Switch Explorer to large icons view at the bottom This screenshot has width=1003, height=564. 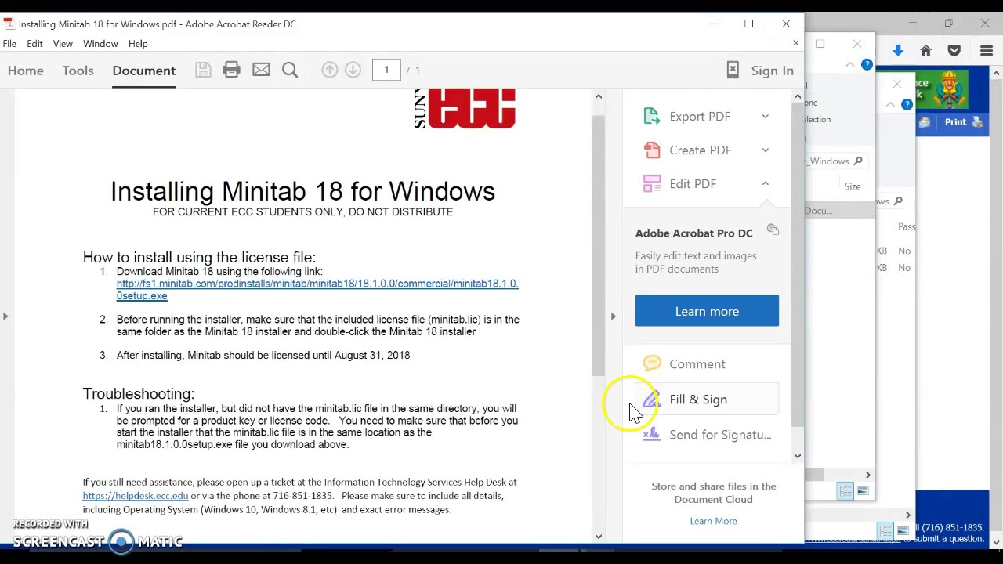(863, 491)
